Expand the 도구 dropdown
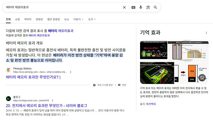 point(92,19)
